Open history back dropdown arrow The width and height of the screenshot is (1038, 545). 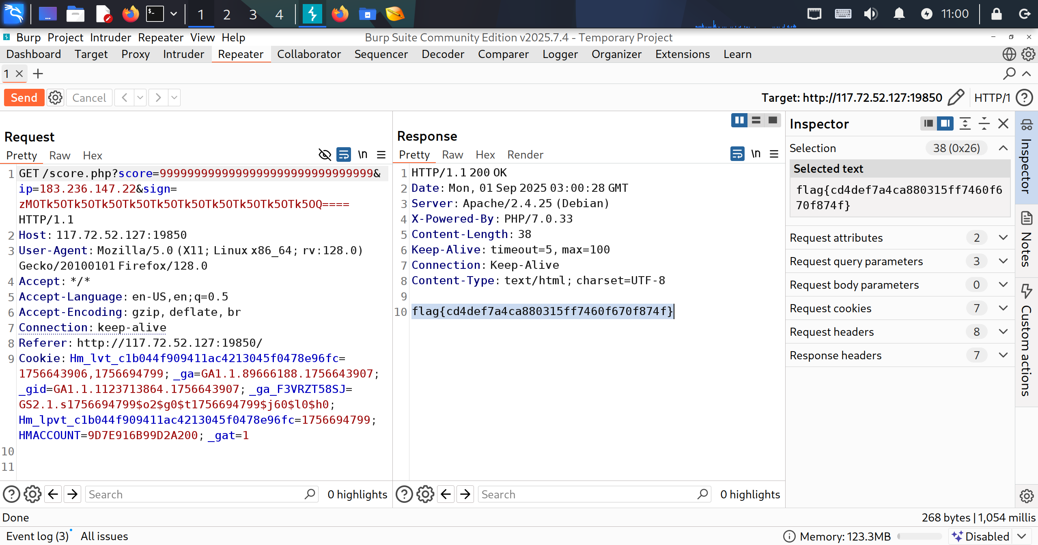pos(140,98)
